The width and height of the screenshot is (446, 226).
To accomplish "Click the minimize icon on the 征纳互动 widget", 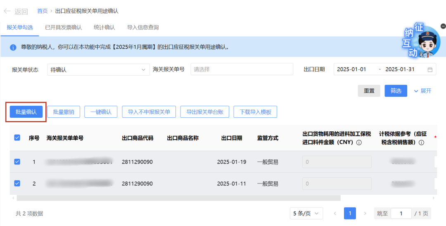I will click(x=443, y=26).
